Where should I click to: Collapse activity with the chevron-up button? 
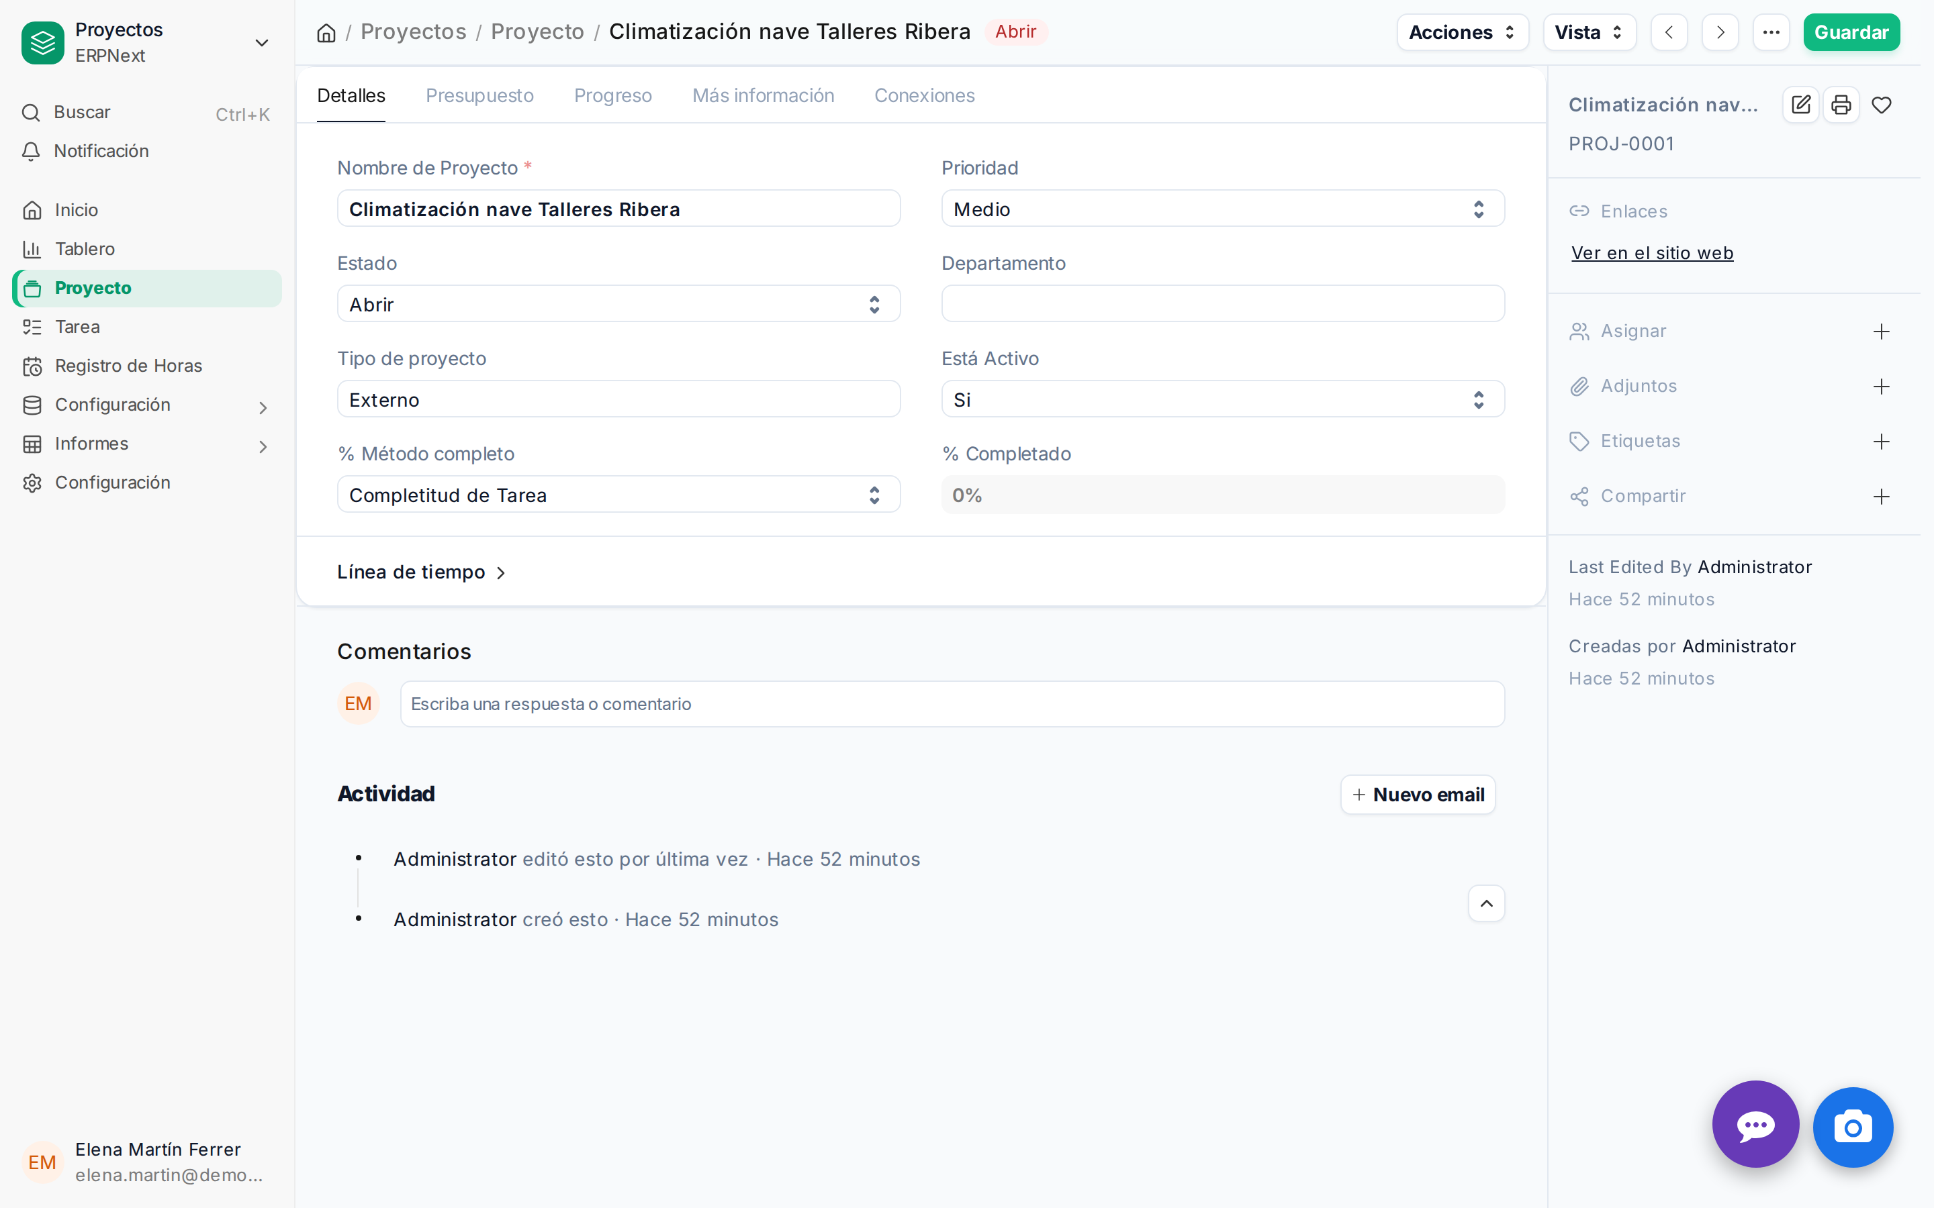1487,903
